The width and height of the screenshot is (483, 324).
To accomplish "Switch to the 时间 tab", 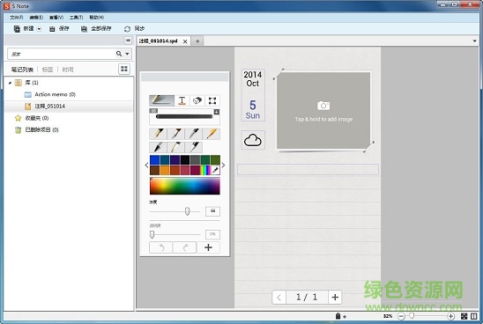I will 68,70.
